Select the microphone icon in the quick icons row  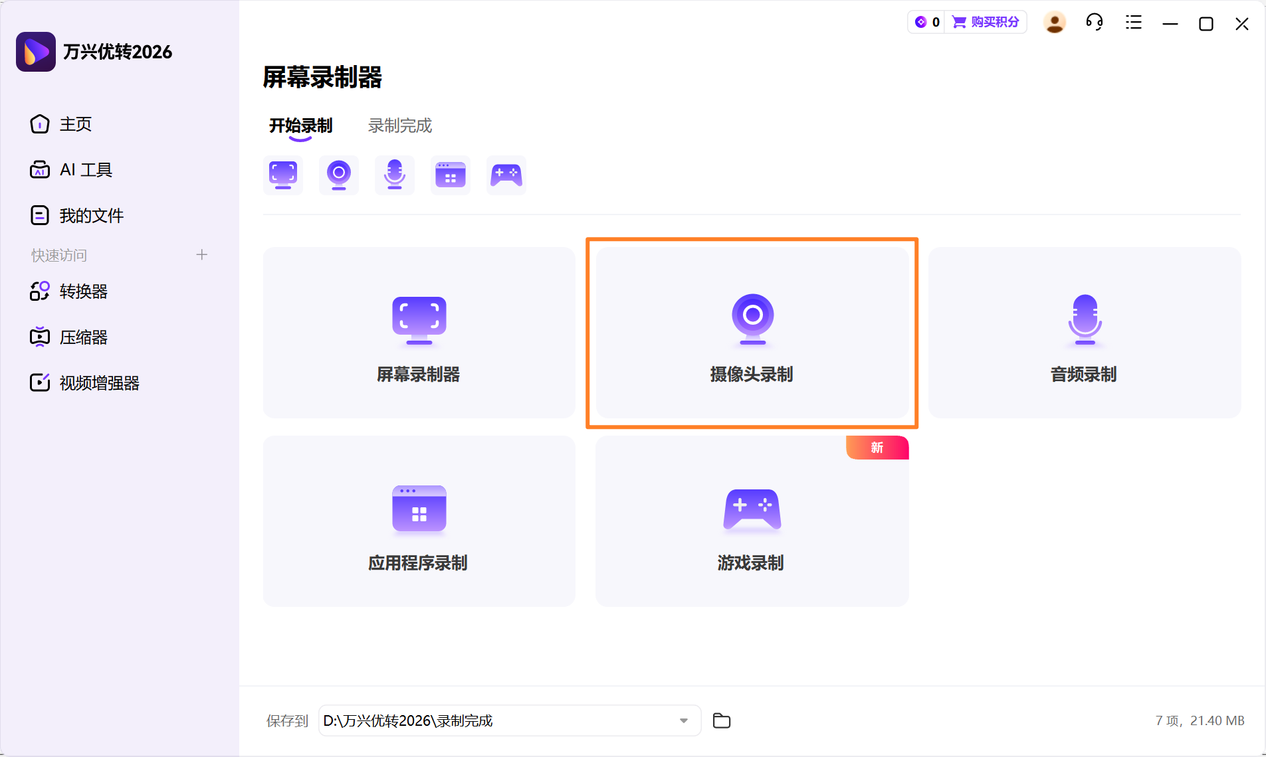395,175
